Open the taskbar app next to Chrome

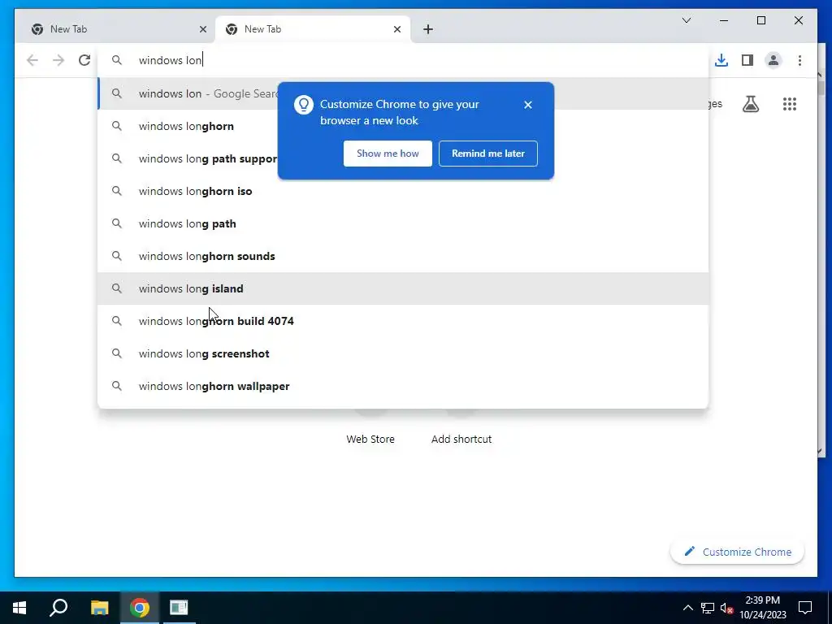[x=179, y=608]
